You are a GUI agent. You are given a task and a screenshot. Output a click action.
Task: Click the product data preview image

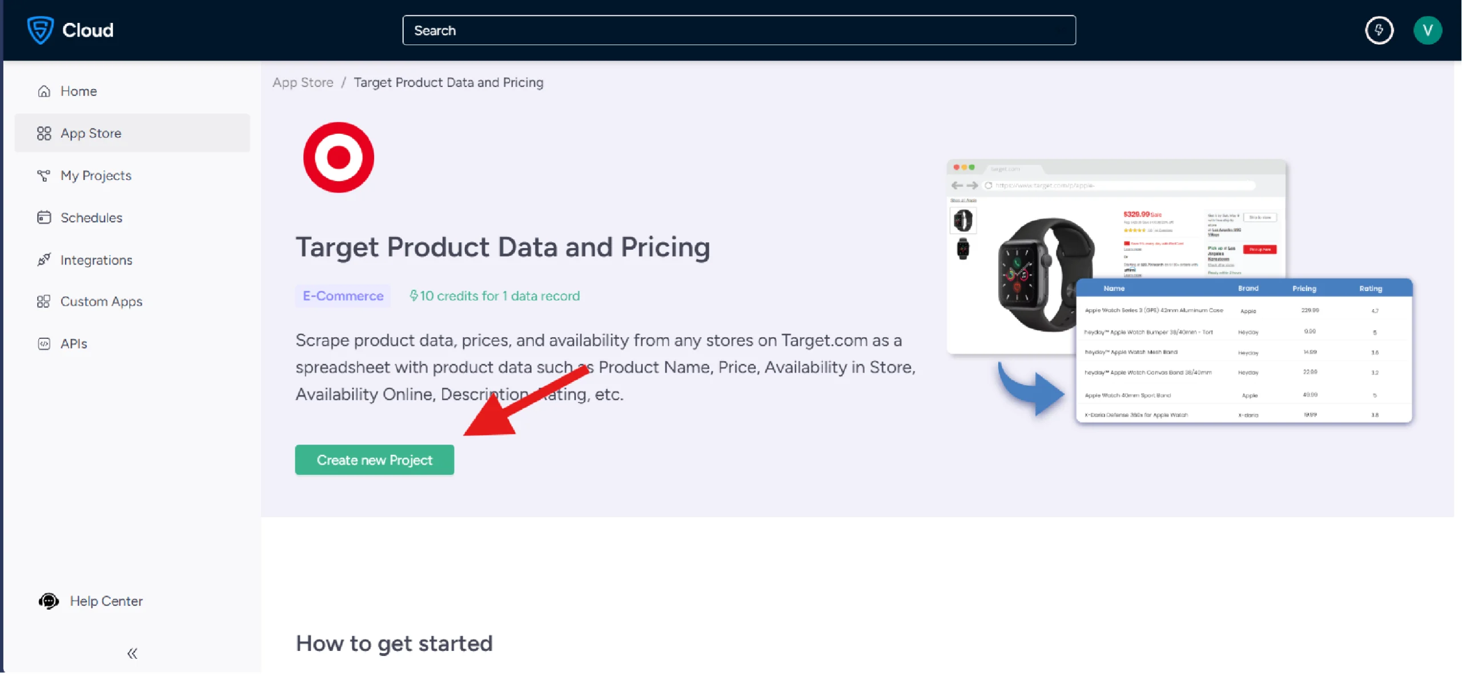click(1179, 291)
